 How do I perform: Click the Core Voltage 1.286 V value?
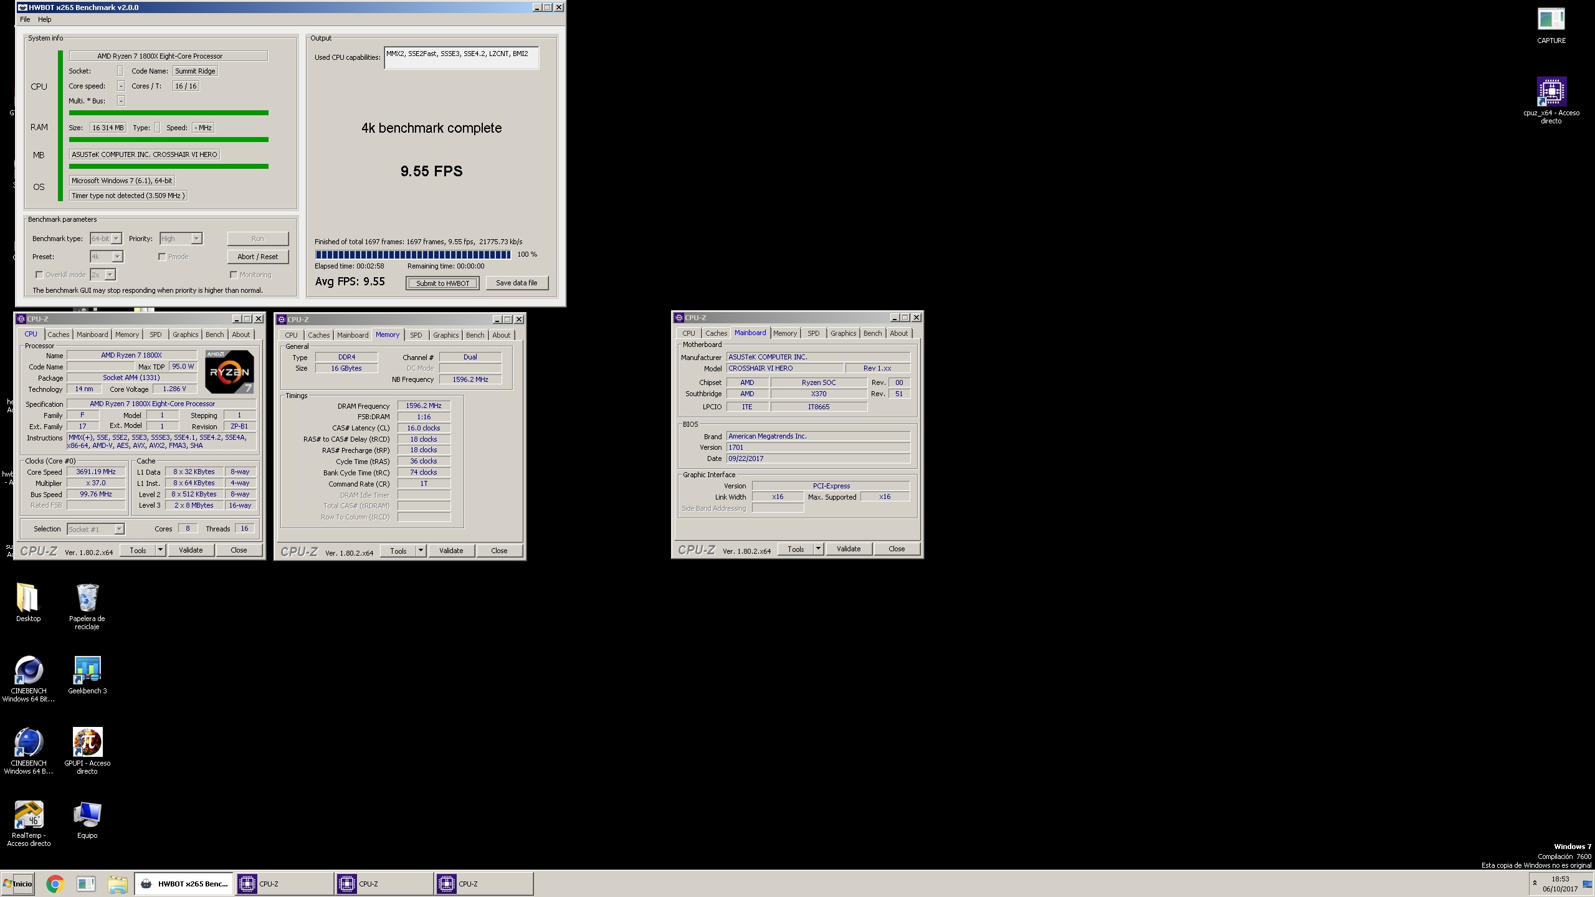click(x=174, y=389)
